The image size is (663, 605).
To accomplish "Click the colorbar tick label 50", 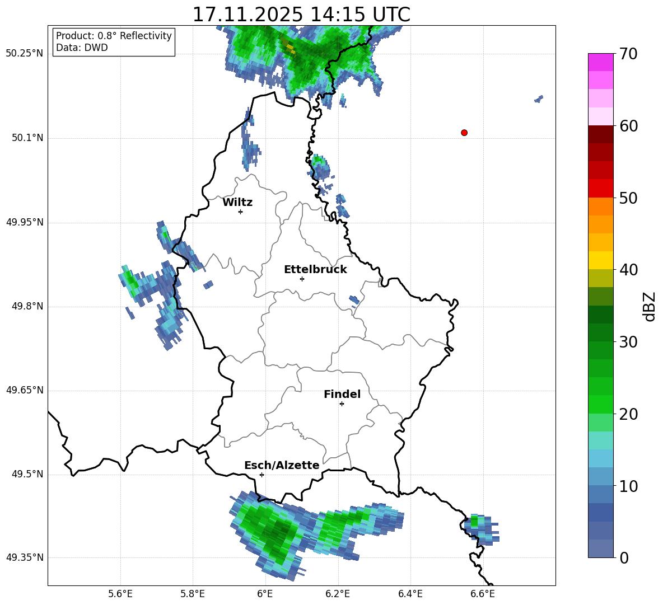I will 628,198.
